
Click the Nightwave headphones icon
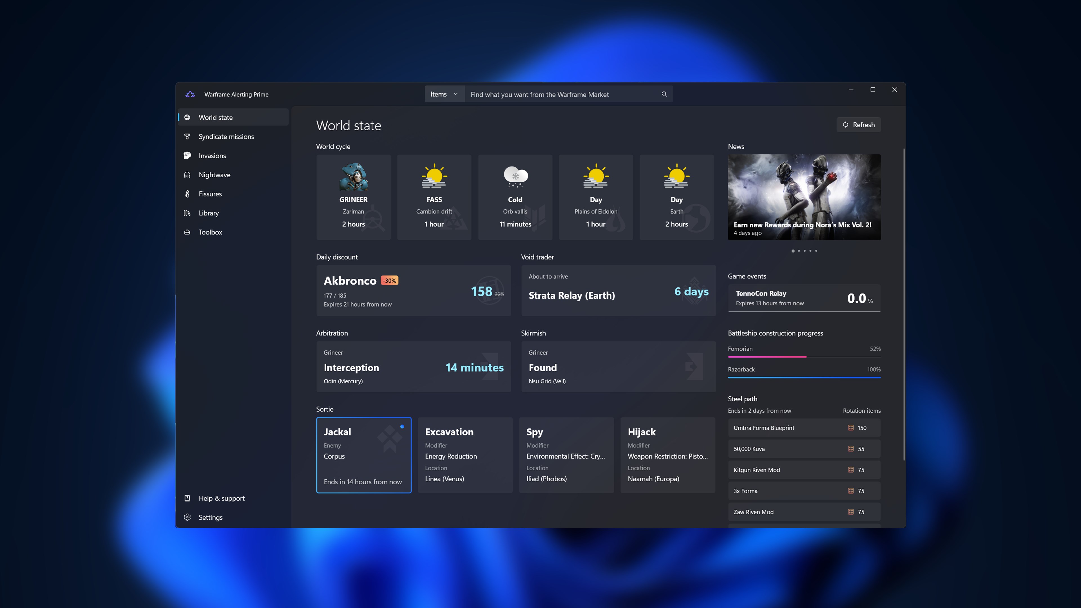(187, 175)
